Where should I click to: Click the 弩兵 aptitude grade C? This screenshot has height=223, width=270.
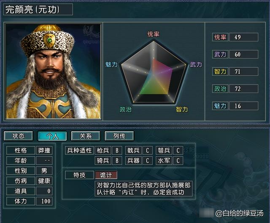178,150
